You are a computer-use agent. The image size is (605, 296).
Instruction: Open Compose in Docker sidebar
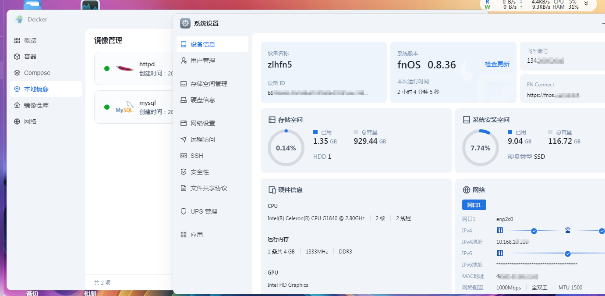point(46,73)
